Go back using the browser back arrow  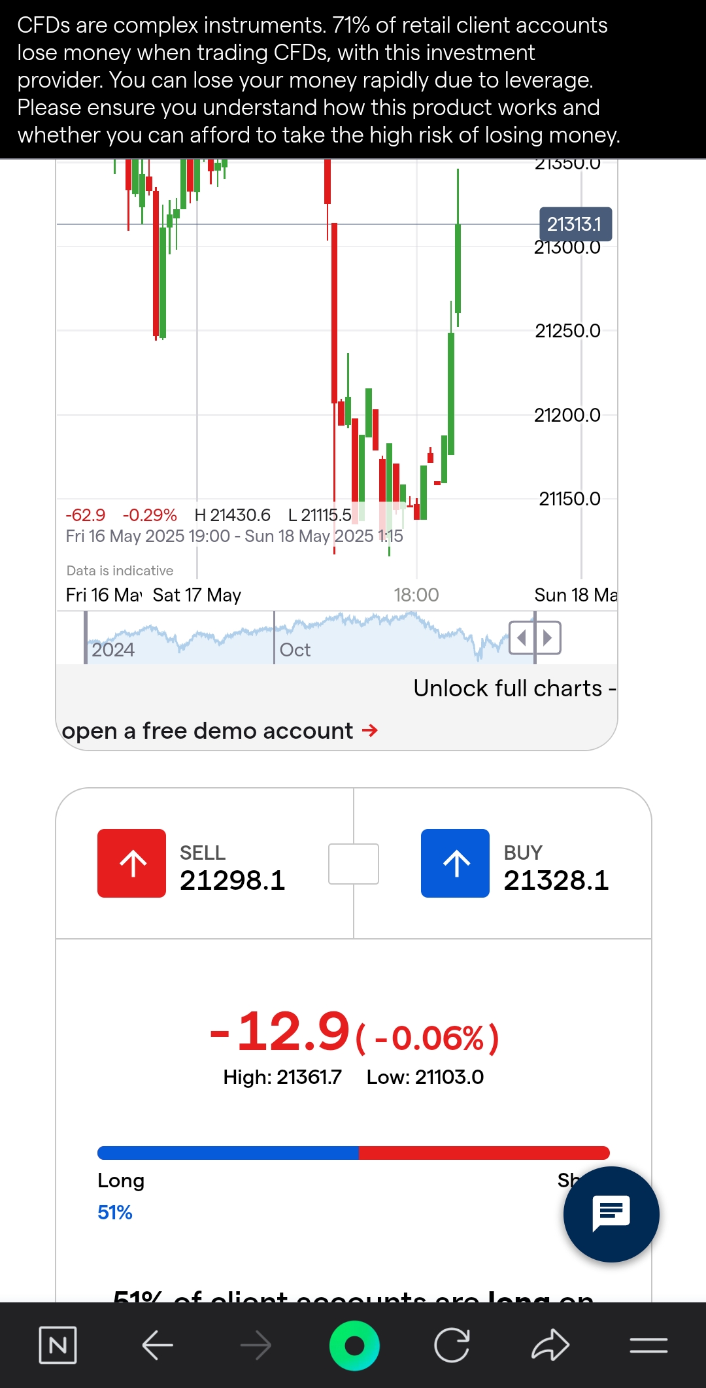tap(158, 1346)
